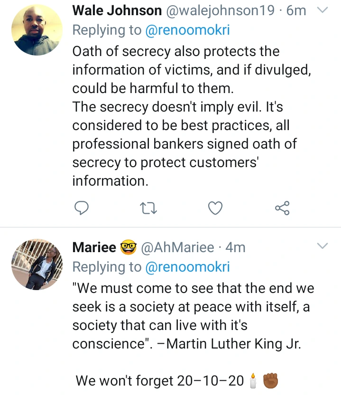This screenshot has width=341, height=396.
Task: Select the Mariee display name
Action: [94, 247]
